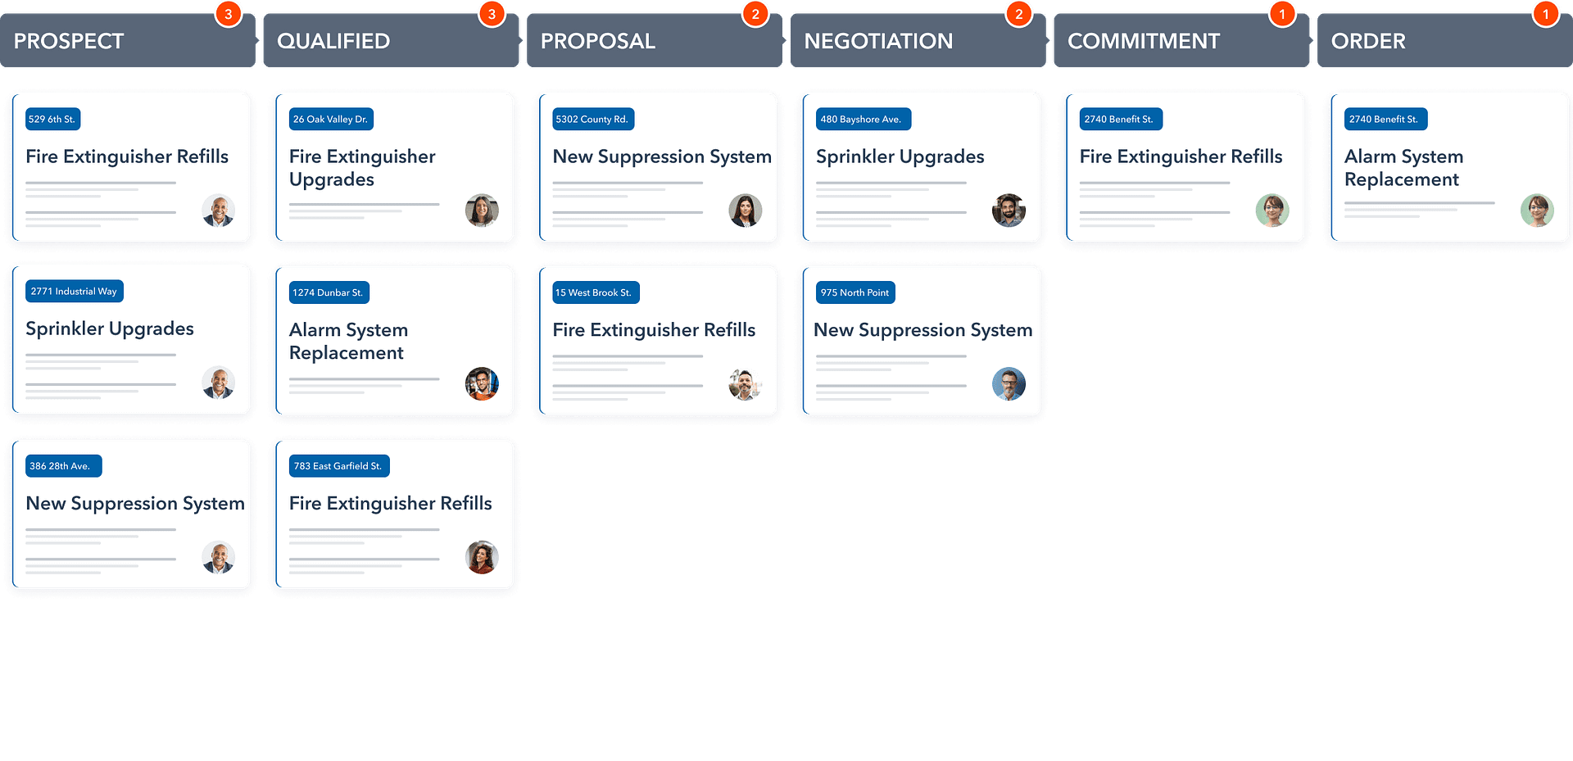The height and width of the screenshot is (761, 1573).
Task: Select the COMMITMENT stage header
Action: [x=1181, y=40]
